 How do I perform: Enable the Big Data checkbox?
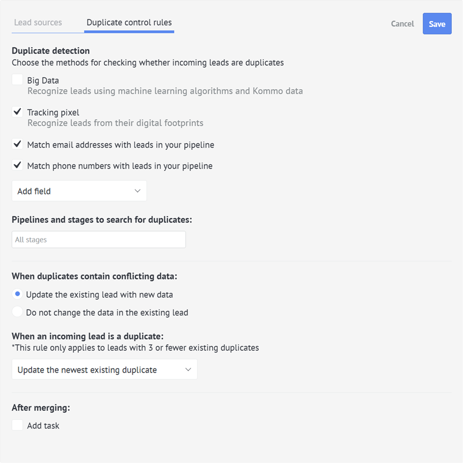pyautogui.click(x=18, y=80)
